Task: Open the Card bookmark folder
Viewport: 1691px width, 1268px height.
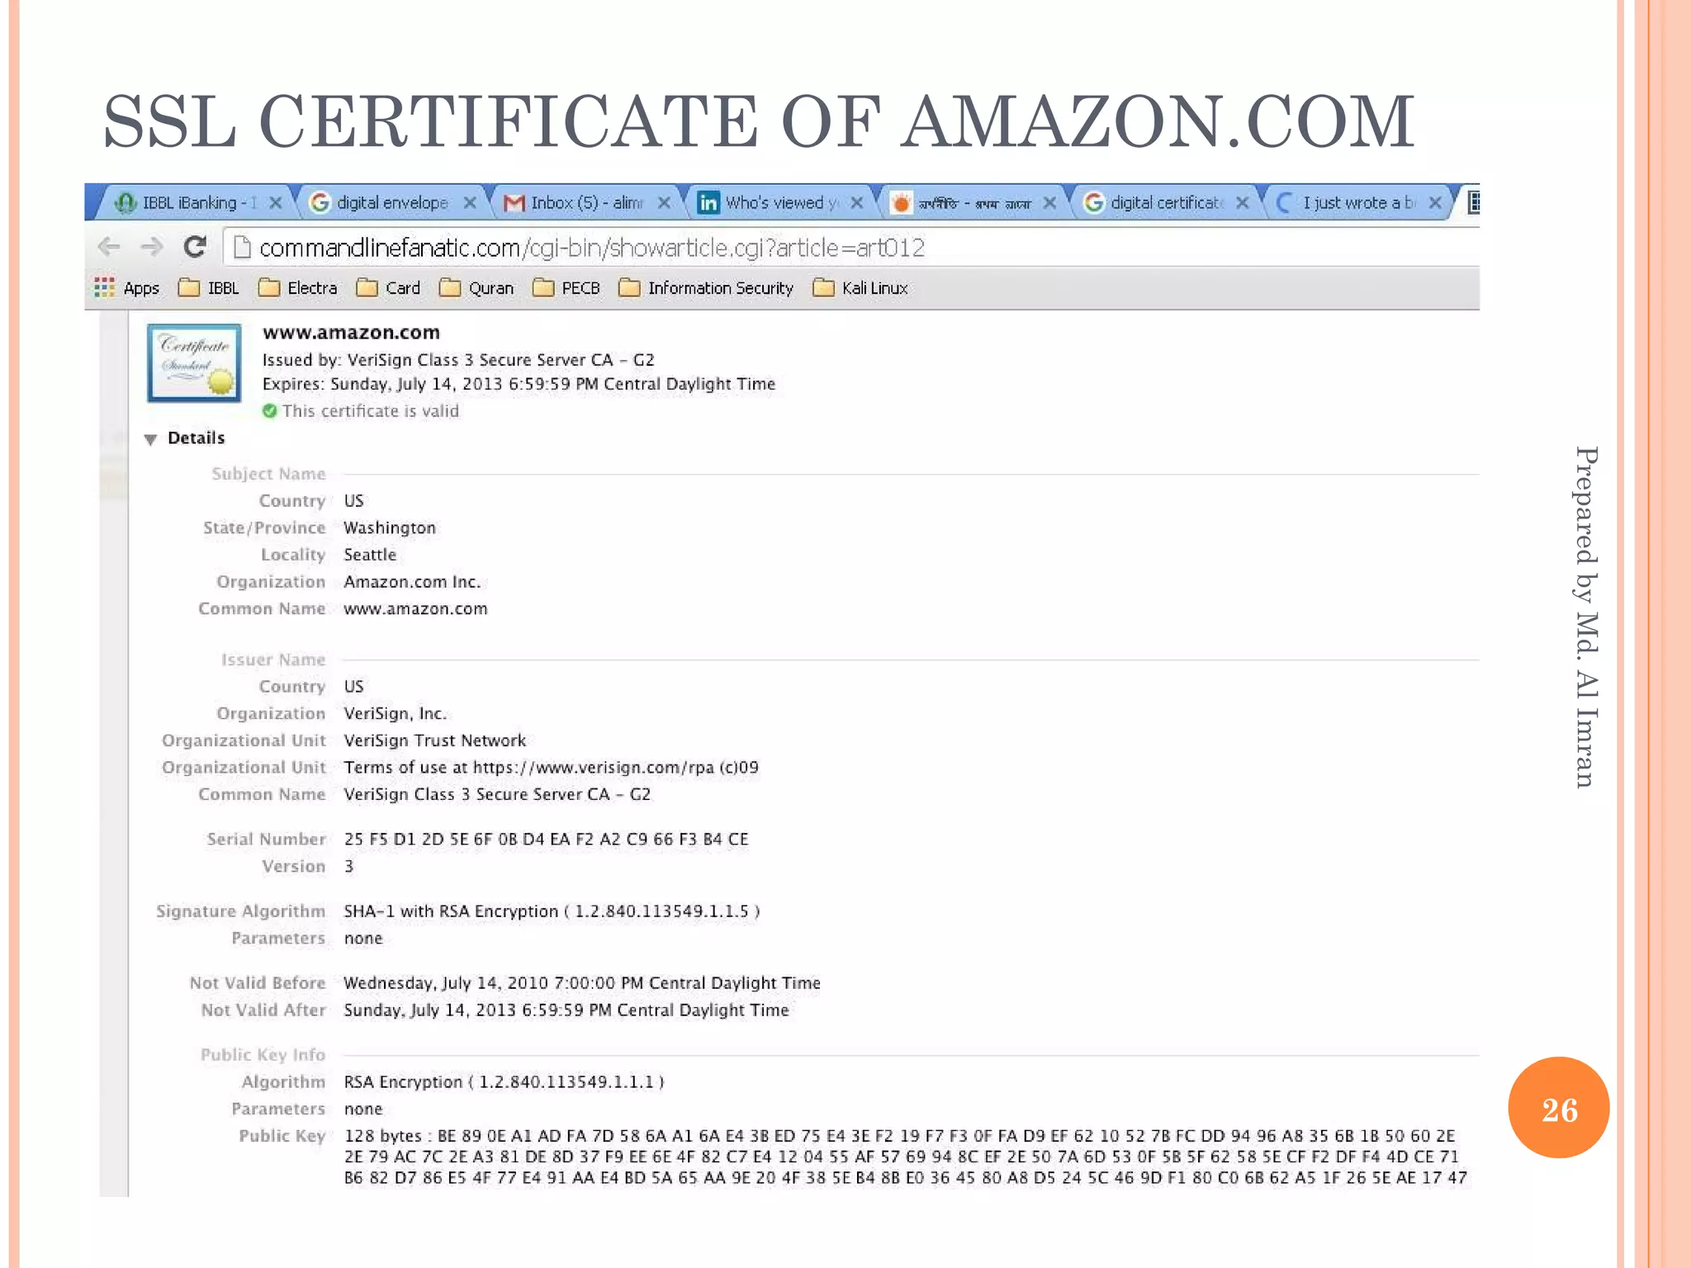Action: coord(388,288)
